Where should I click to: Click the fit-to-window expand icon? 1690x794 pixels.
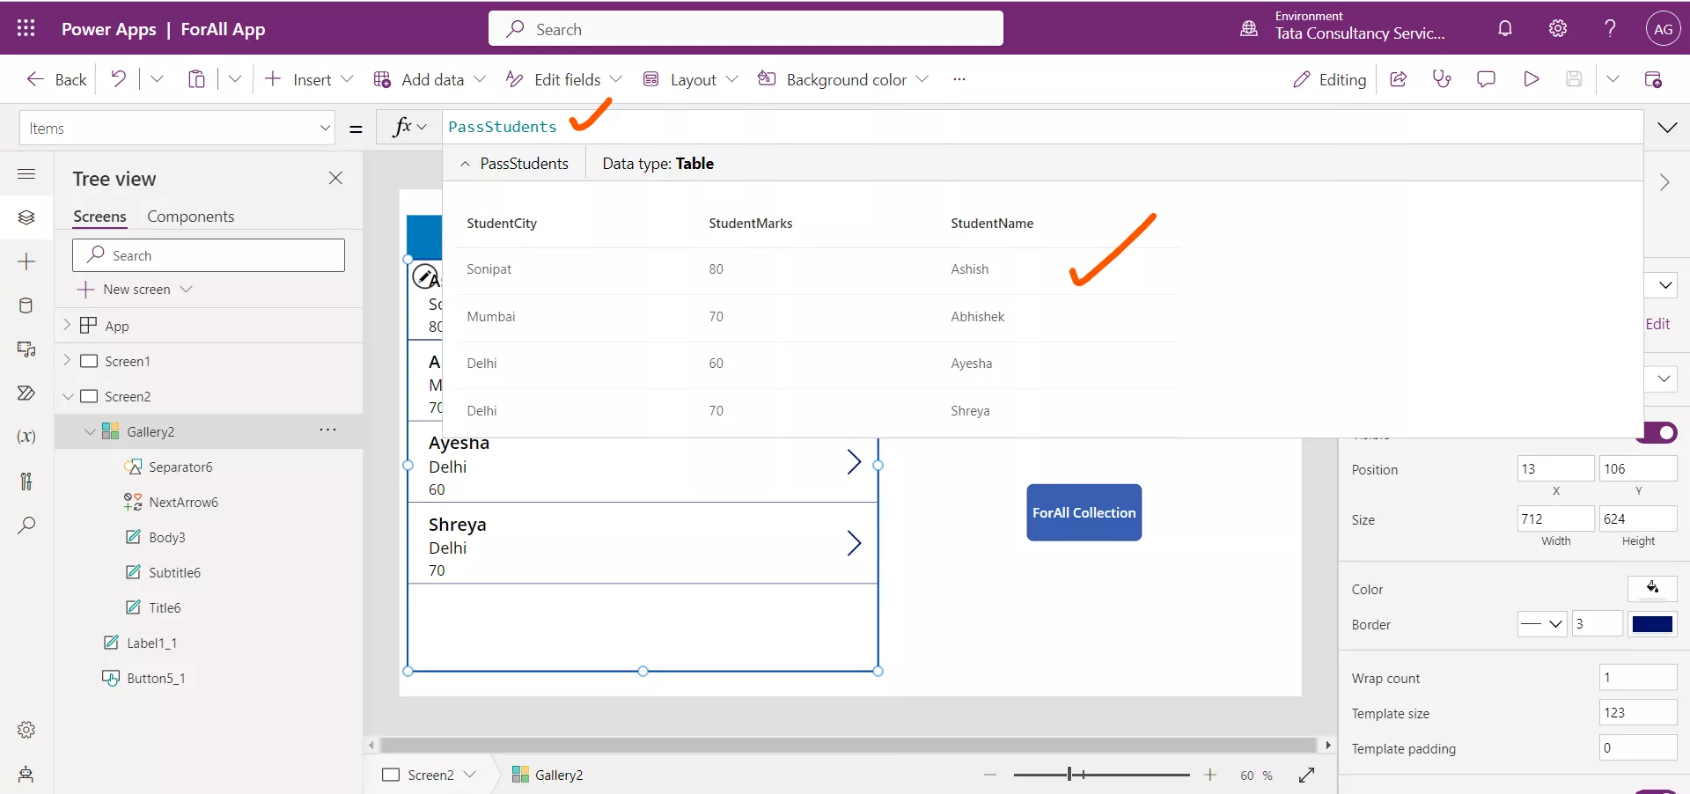[1307, 775]
